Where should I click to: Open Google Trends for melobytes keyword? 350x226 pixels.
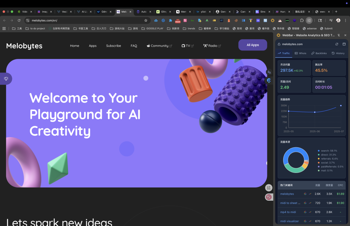point(310,194)
